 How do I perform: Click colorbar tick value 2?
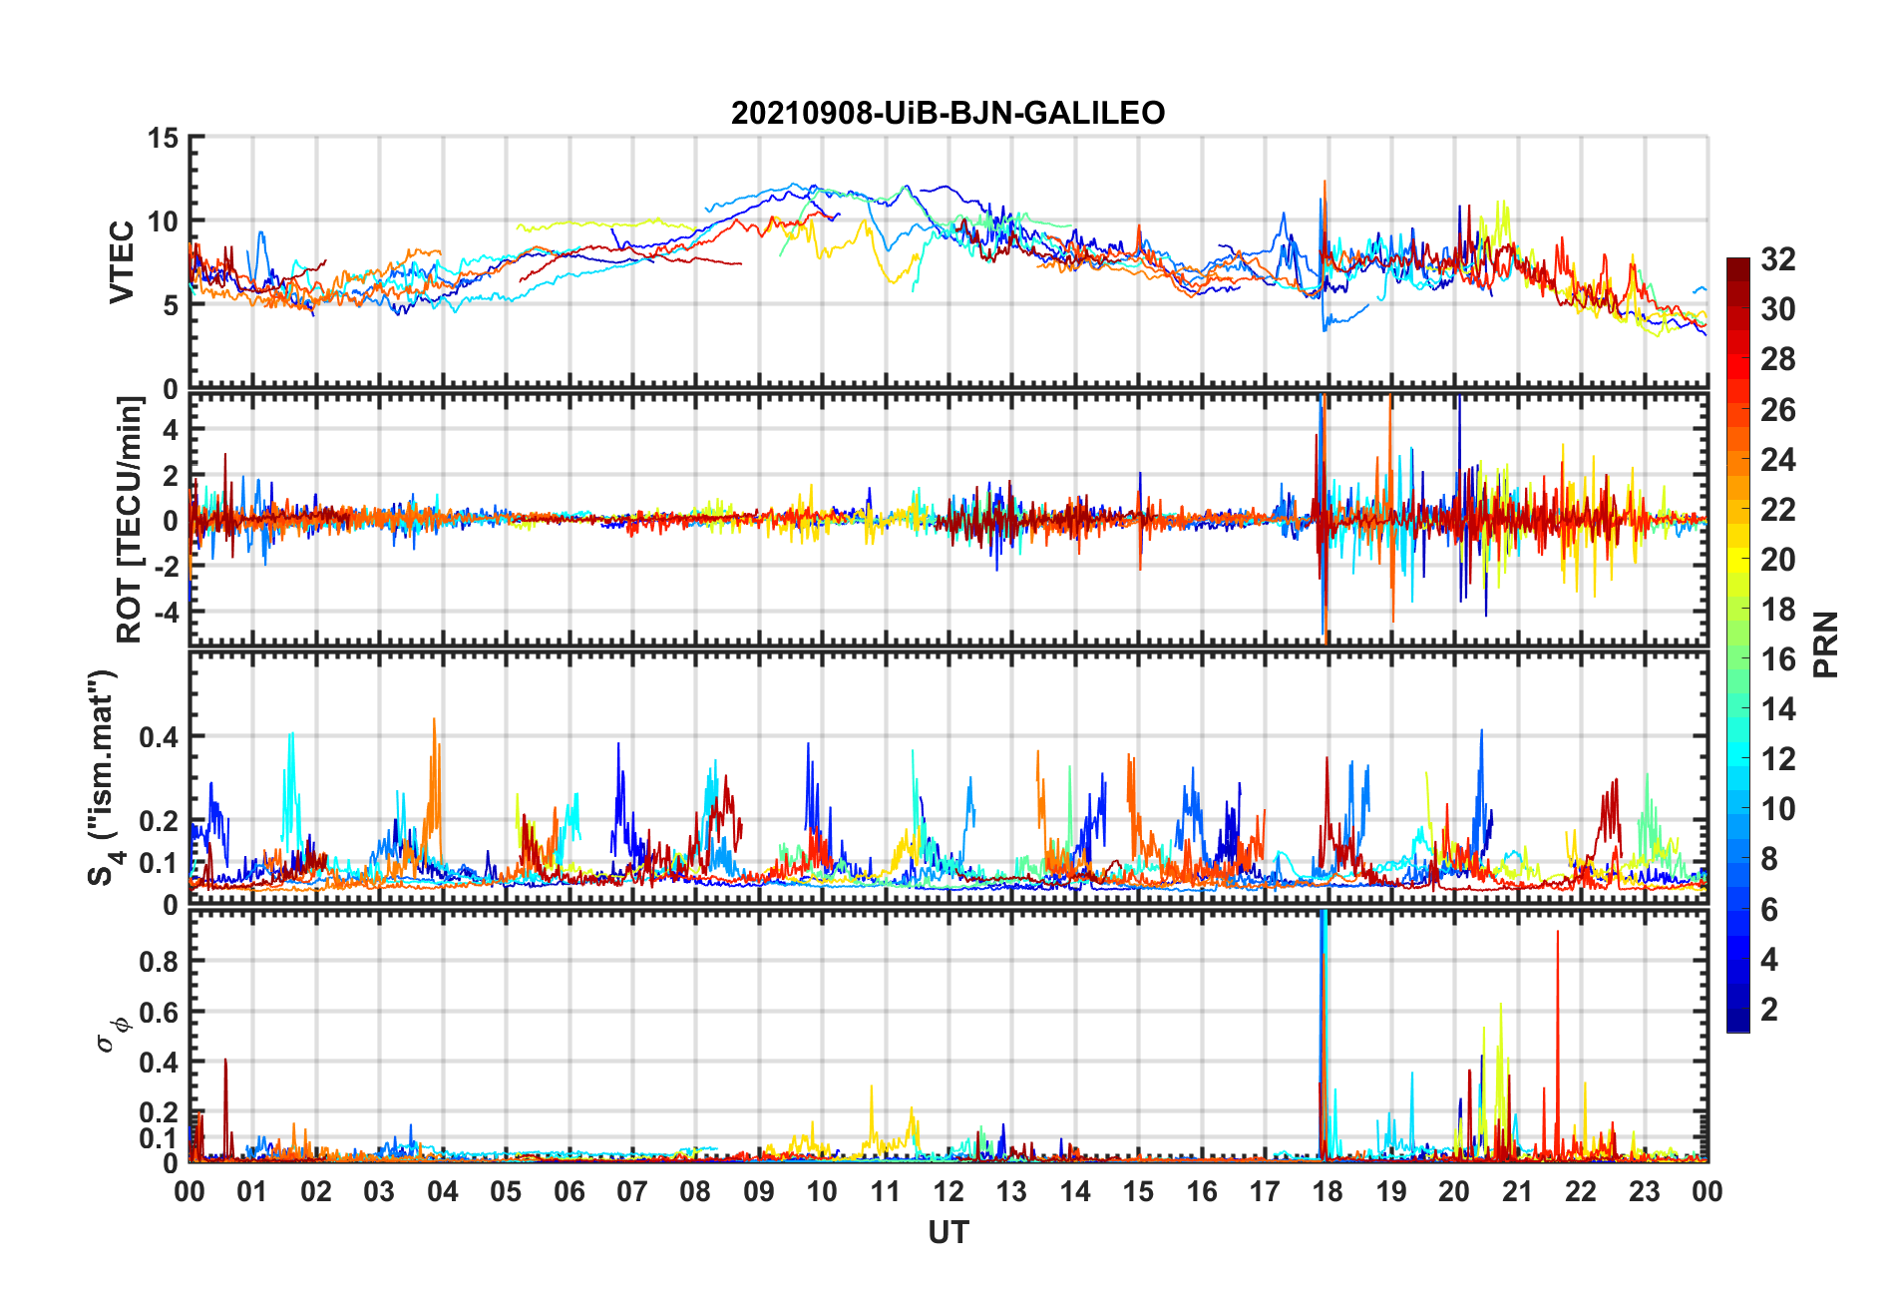pyautogui.click(x=1768, y=1010)
